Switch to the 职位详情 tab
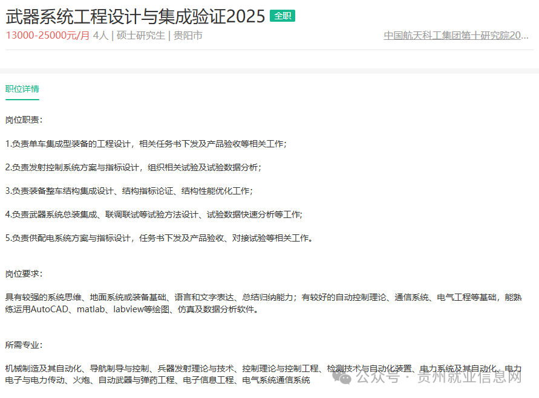 22,88
